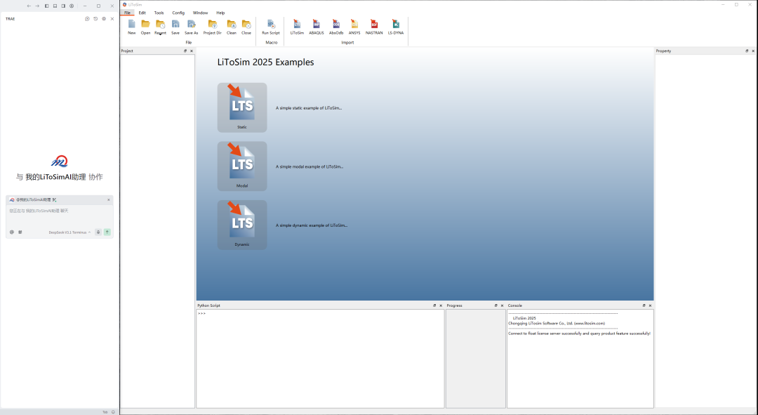Float the Console panel
The width and height of the screenshot is (758, 415).
tap(644, 305)
